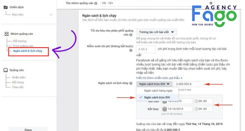Screen dimensions: 245x131
Task: Click the Kết thúc time field 09:43
Action: (203, 109)
